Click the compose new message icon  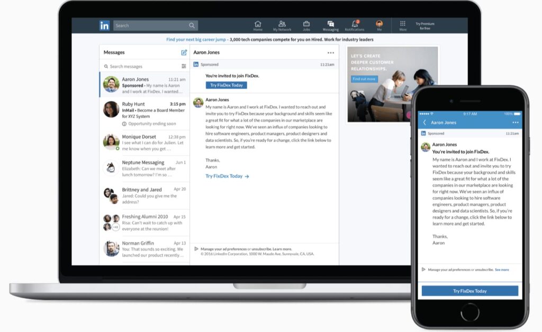tap(184, 52)
